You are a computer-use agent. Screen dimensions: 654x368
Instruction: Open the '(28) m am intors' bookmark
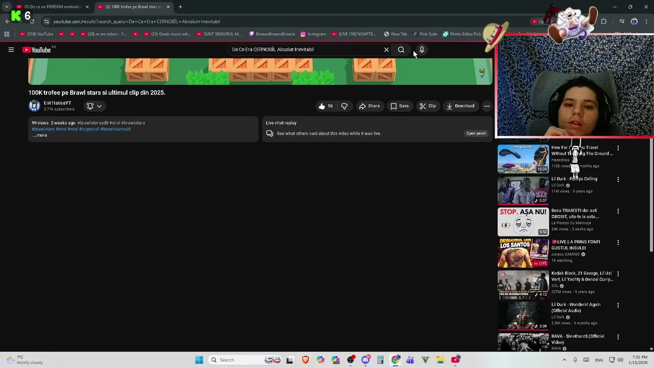[x=104, y=34]
